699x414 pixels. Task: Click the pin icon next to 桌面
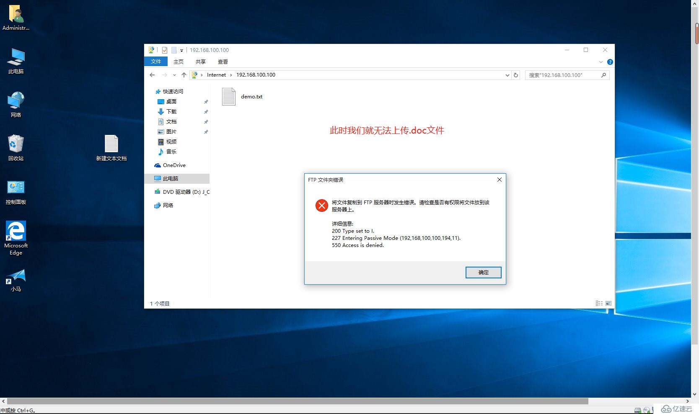pos(206,102)
